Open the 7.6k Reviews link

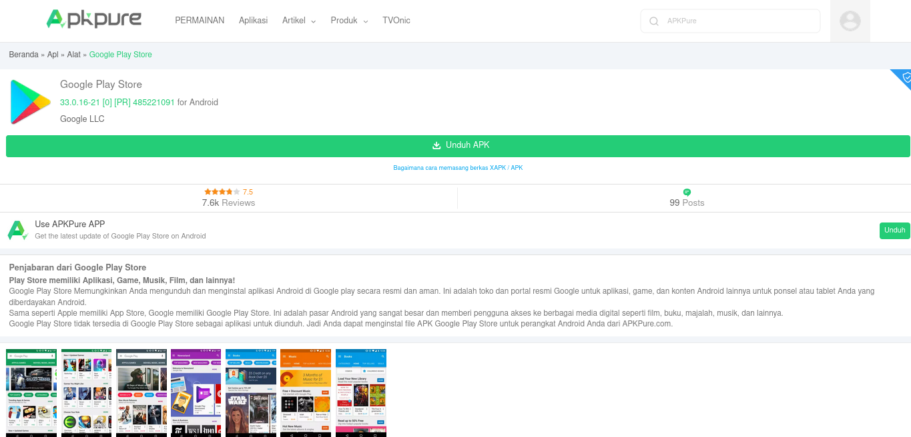[228, 203]
